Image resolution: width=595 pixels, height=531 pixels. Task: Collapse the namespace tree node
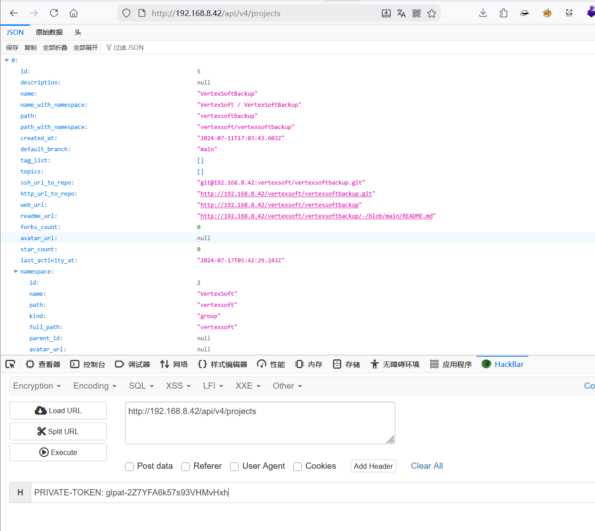pos(16,272)
